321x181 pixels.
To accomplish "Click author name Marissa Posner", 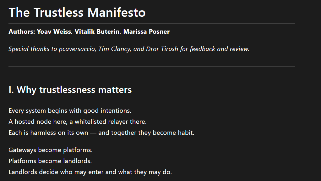I will [146, 32].
